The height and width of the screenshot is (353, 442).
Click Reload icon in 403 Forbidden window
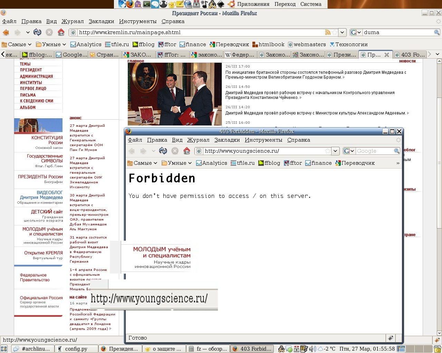coord(163,151)
